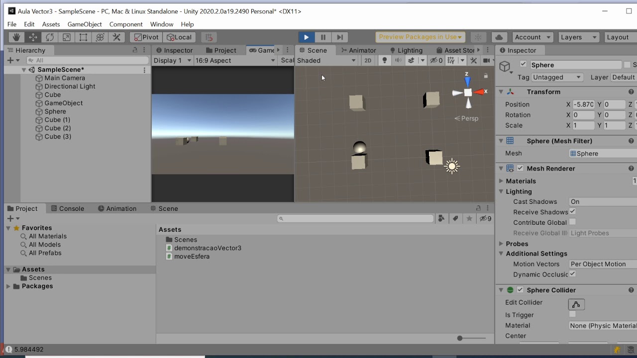
Task: Click the Scene view camera settings icon
Action: coord(486,61)
